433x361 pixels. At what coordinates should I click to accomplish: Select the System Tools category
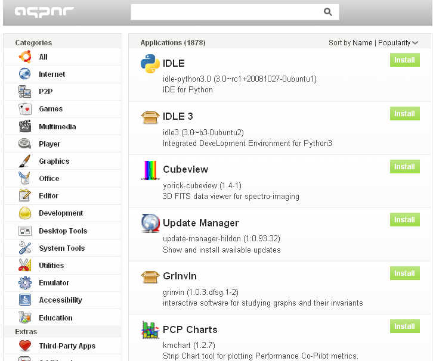63,248
